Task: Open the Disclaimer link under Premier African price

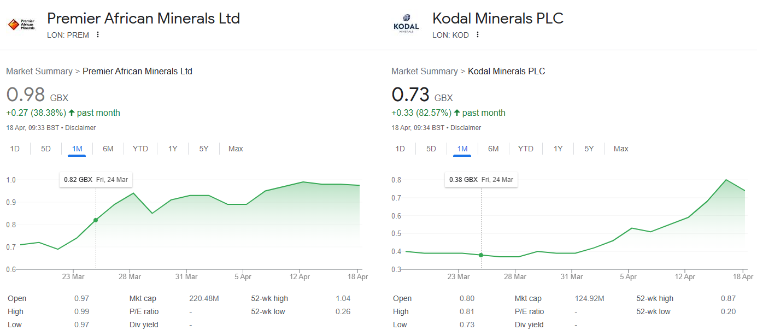Action: (81, 128)
